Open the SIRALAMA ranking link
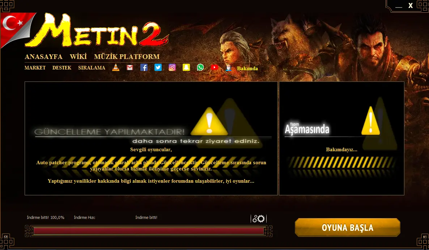The image size is (429, 250). [92, 68]
